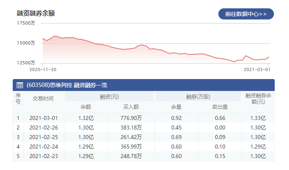Select date cell 2021-02-26
Viewport: 289px width, 170px height.
pos(44,127)
